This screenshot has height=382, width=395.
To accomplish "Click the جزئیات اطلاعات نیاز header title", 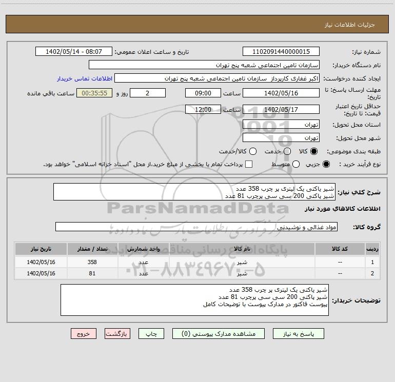I will click(x=350, y=25).
